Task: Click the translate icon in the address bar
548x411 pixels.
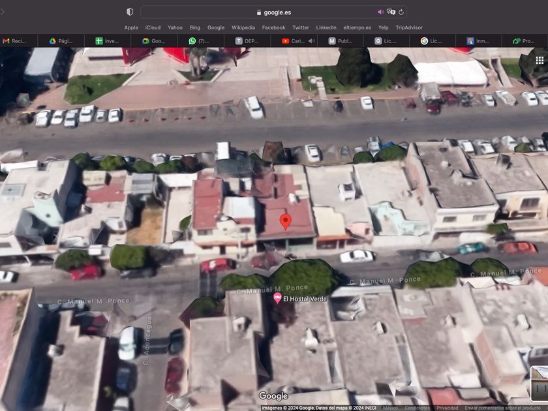Action: (391, 12)
